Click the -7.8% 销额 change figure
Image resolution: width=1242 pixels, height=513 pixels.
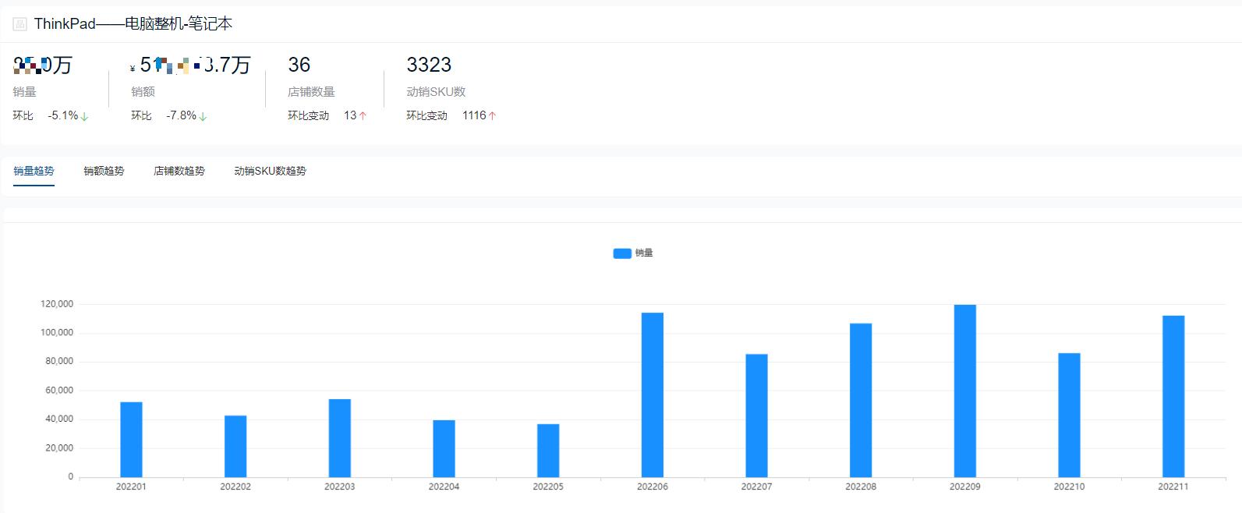point(182,115)
